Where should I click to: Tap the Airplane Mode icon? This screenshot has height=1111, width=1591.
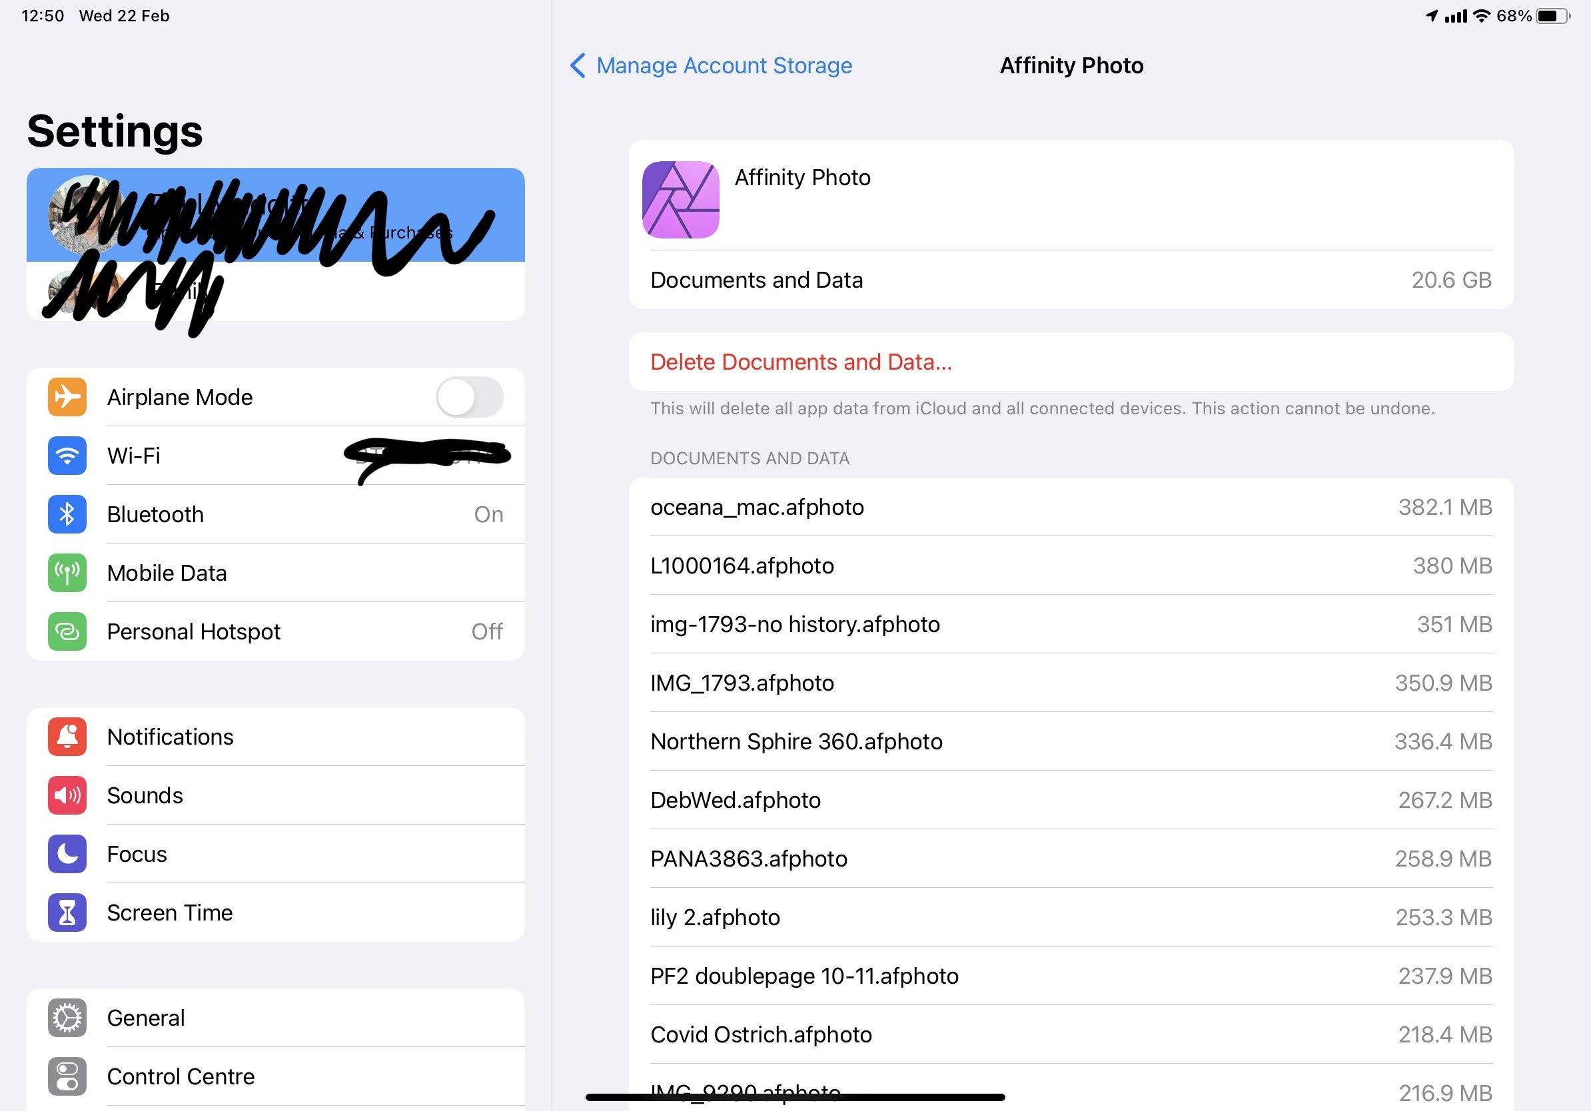pyautogui.click(x=67, y=397)
